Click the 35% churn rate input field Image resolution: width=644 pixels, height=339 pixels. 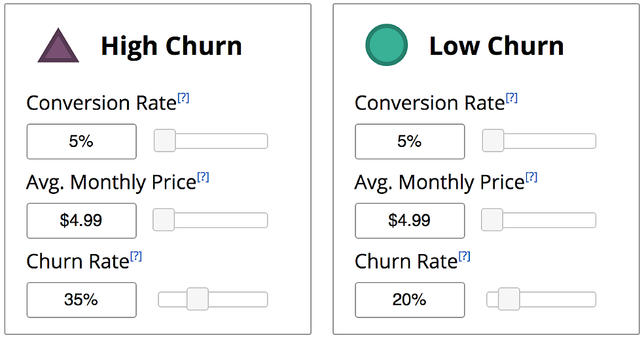[82, 300]
